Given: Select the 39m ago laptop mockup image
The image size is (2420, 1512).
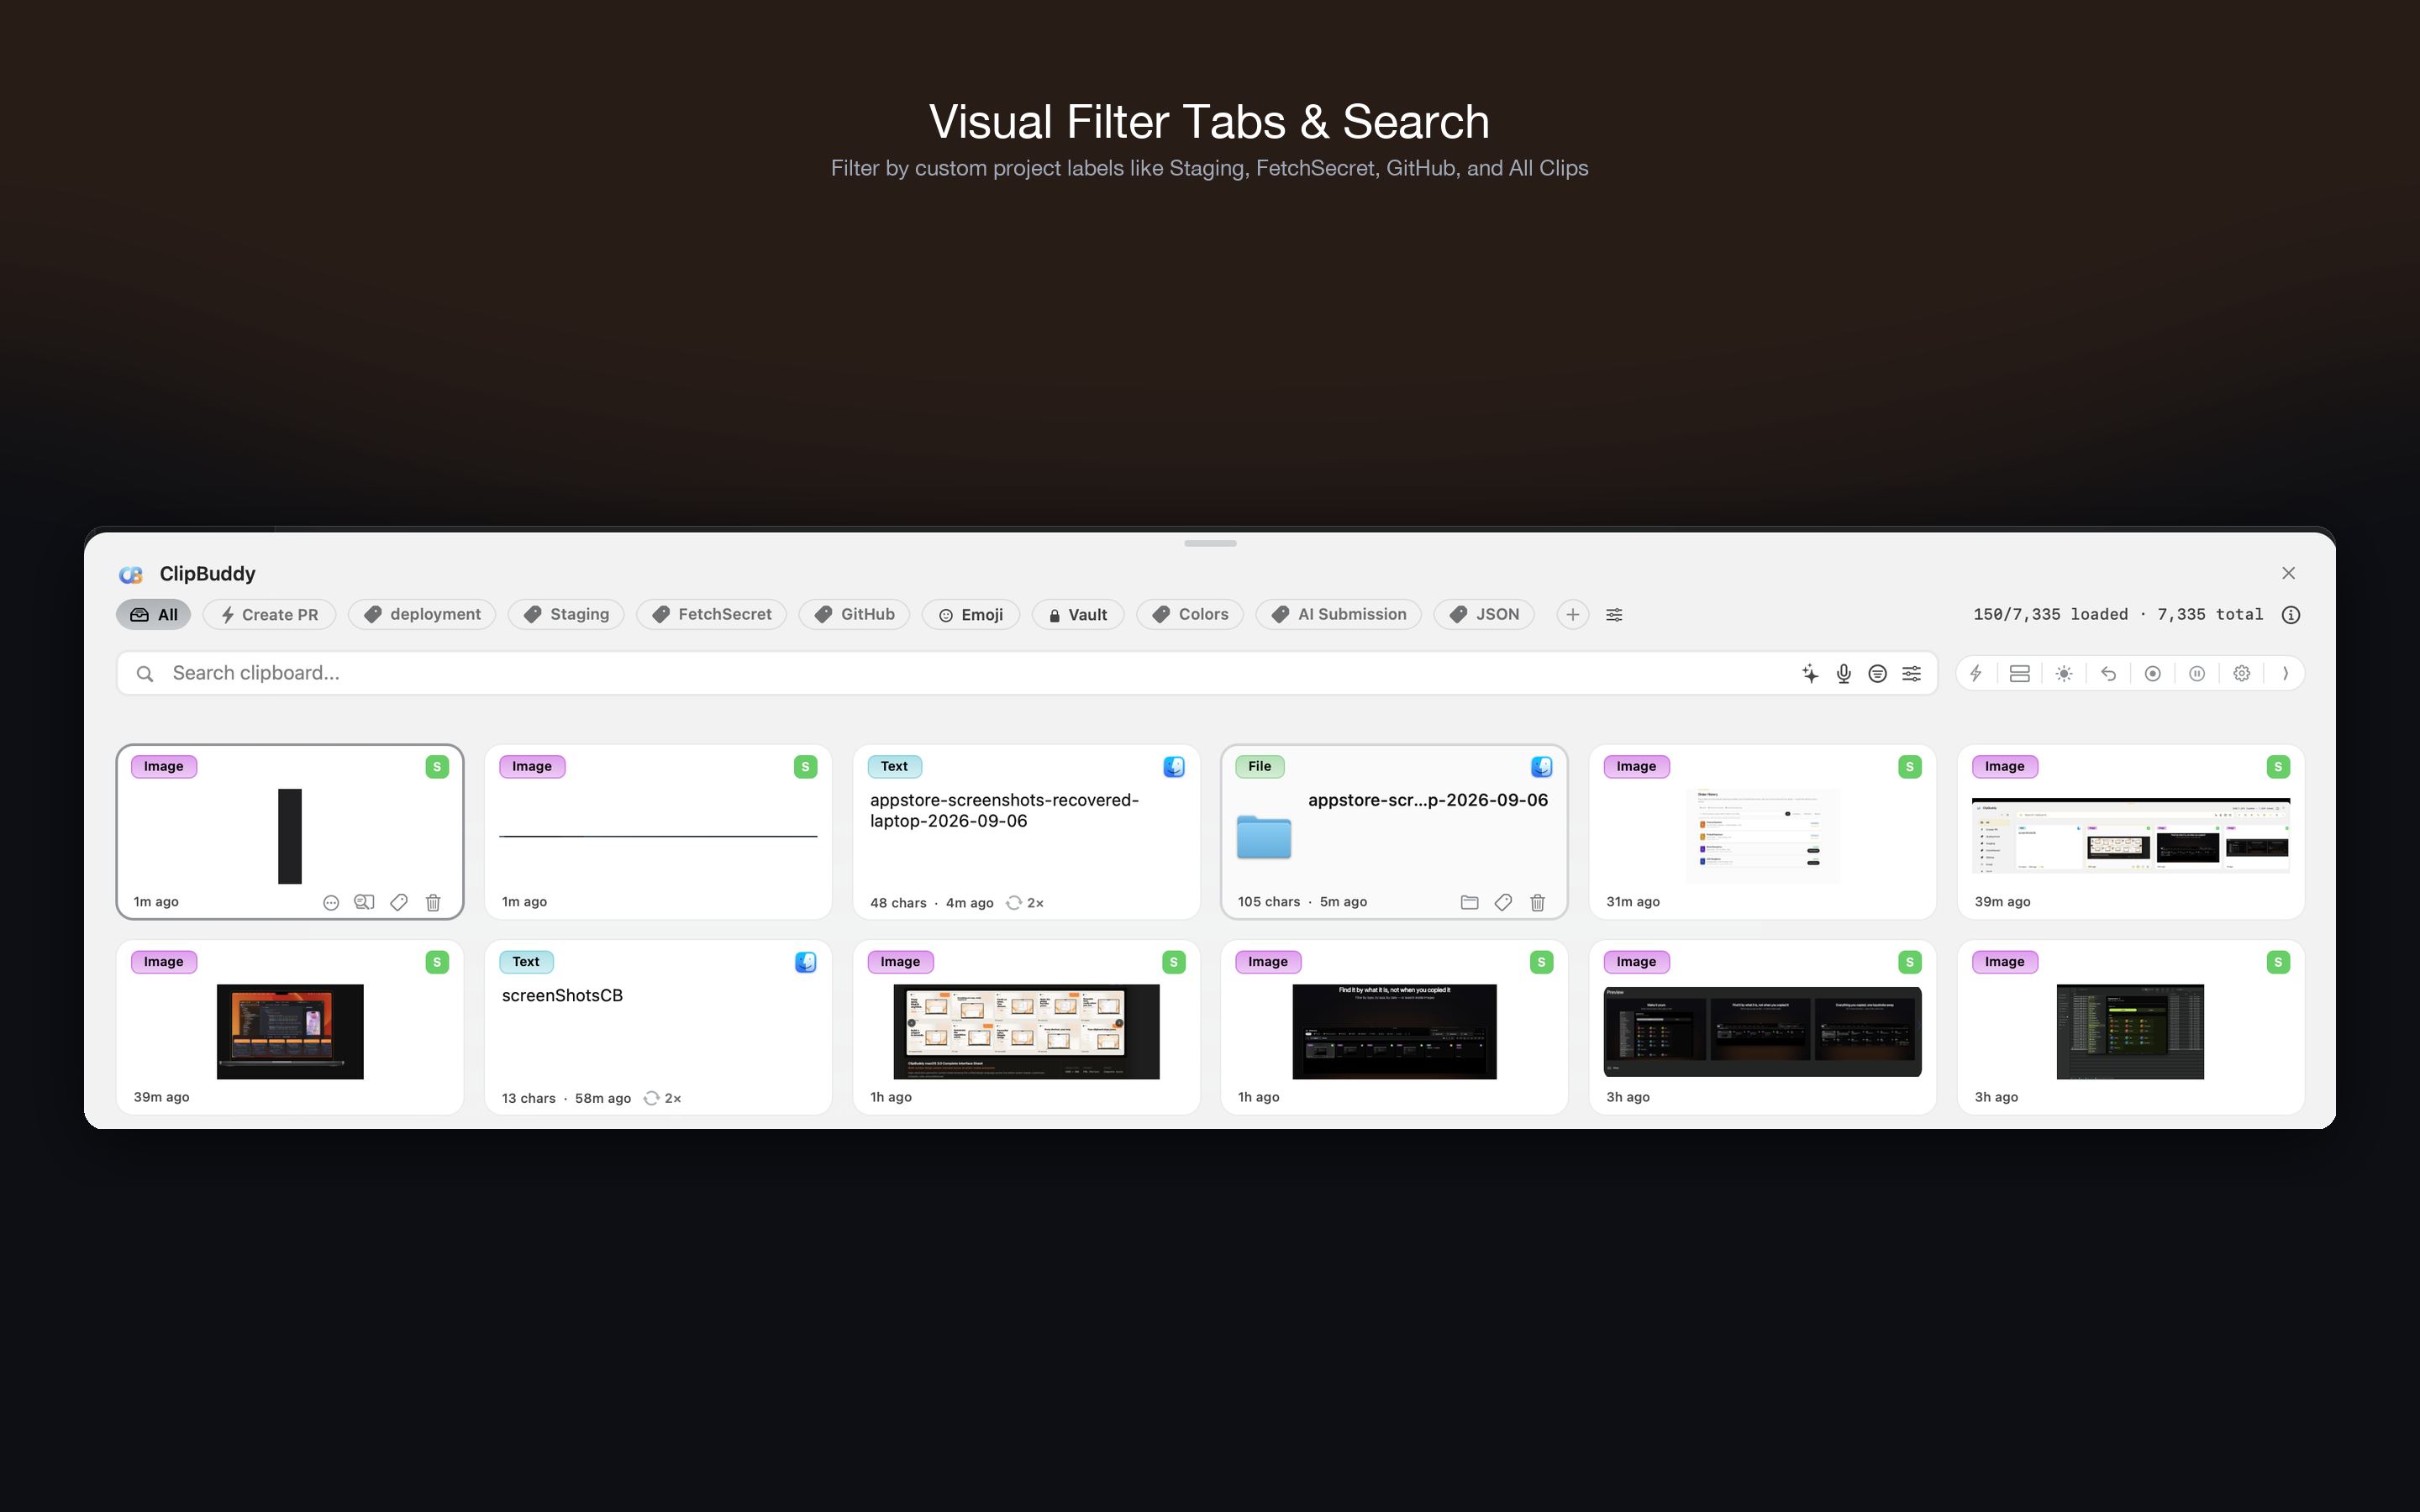Looking at the screenshot, I should click(x=290, y=1032).
